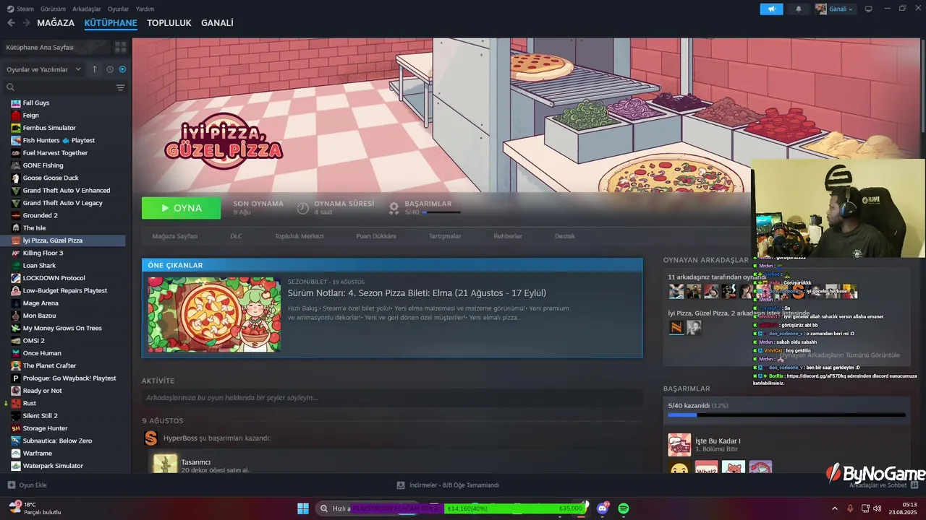Screen dimensions: 926x520
Task: Click the playtime clock icon
Action: coord(303,208)
